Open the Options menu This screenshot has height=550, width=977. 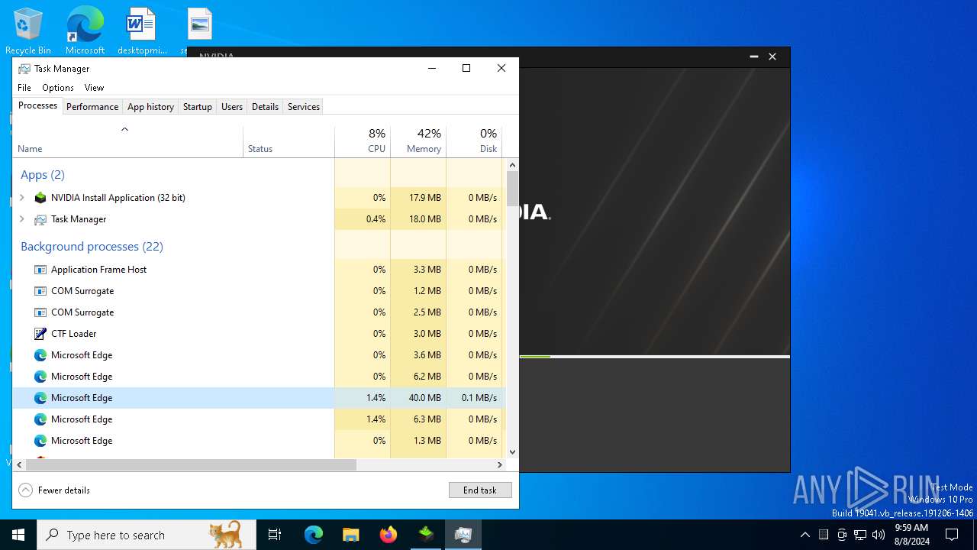58,88
